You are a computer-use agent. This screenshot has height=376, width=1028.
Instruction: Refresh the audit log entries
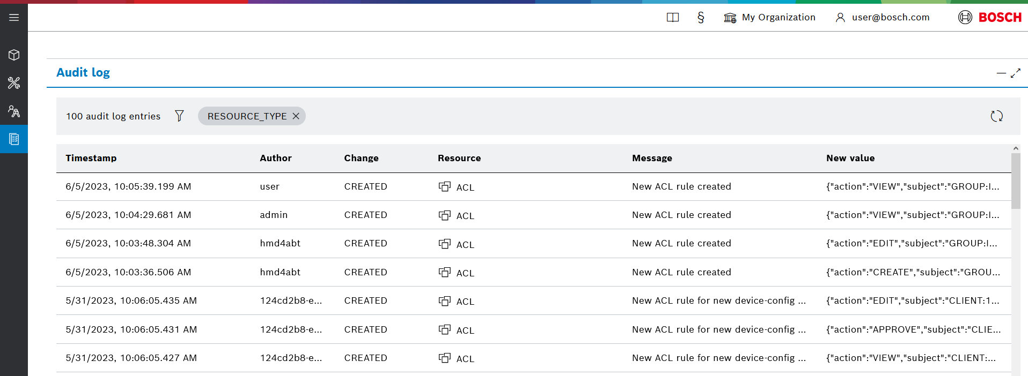point(996,116)
